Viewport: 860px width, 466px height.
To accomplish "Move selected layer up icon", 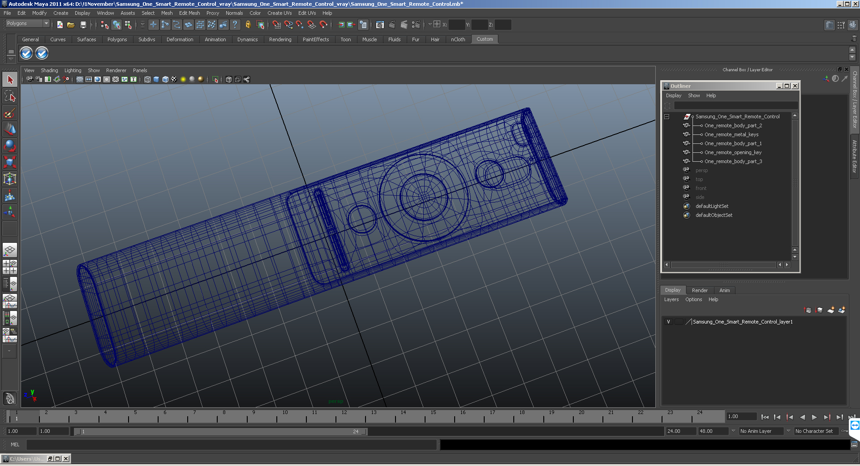I will [808, 310].
